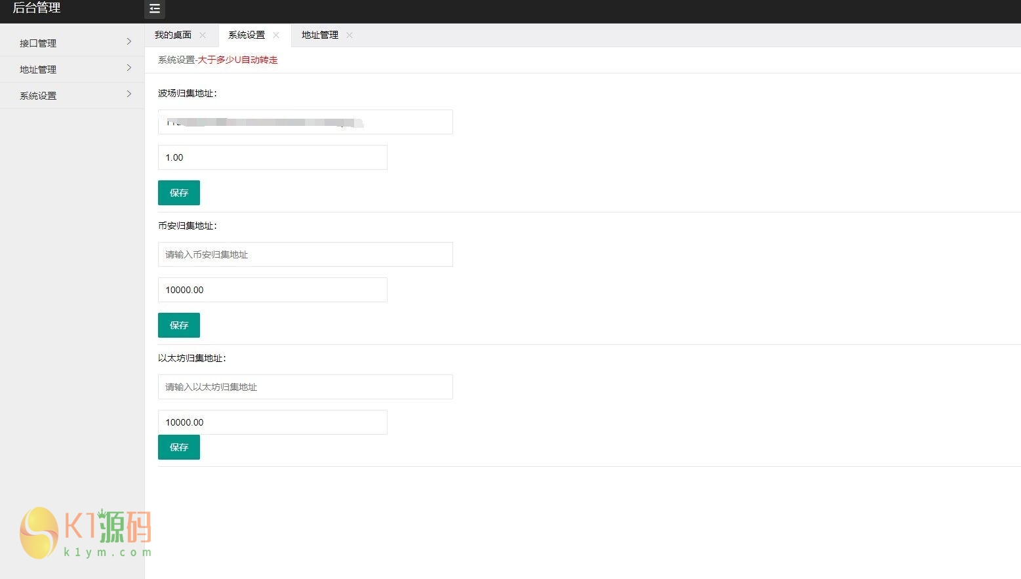Expand the 系统设置 sidebar menu
1021x579 pixels.
[x=72, y=95]
